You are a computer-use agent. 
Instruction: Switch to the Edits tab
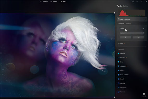(125, 6)
